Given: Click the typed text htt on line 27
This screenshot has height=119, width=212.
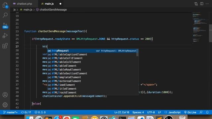Looking at the screenshot, I should click(45, 47).
